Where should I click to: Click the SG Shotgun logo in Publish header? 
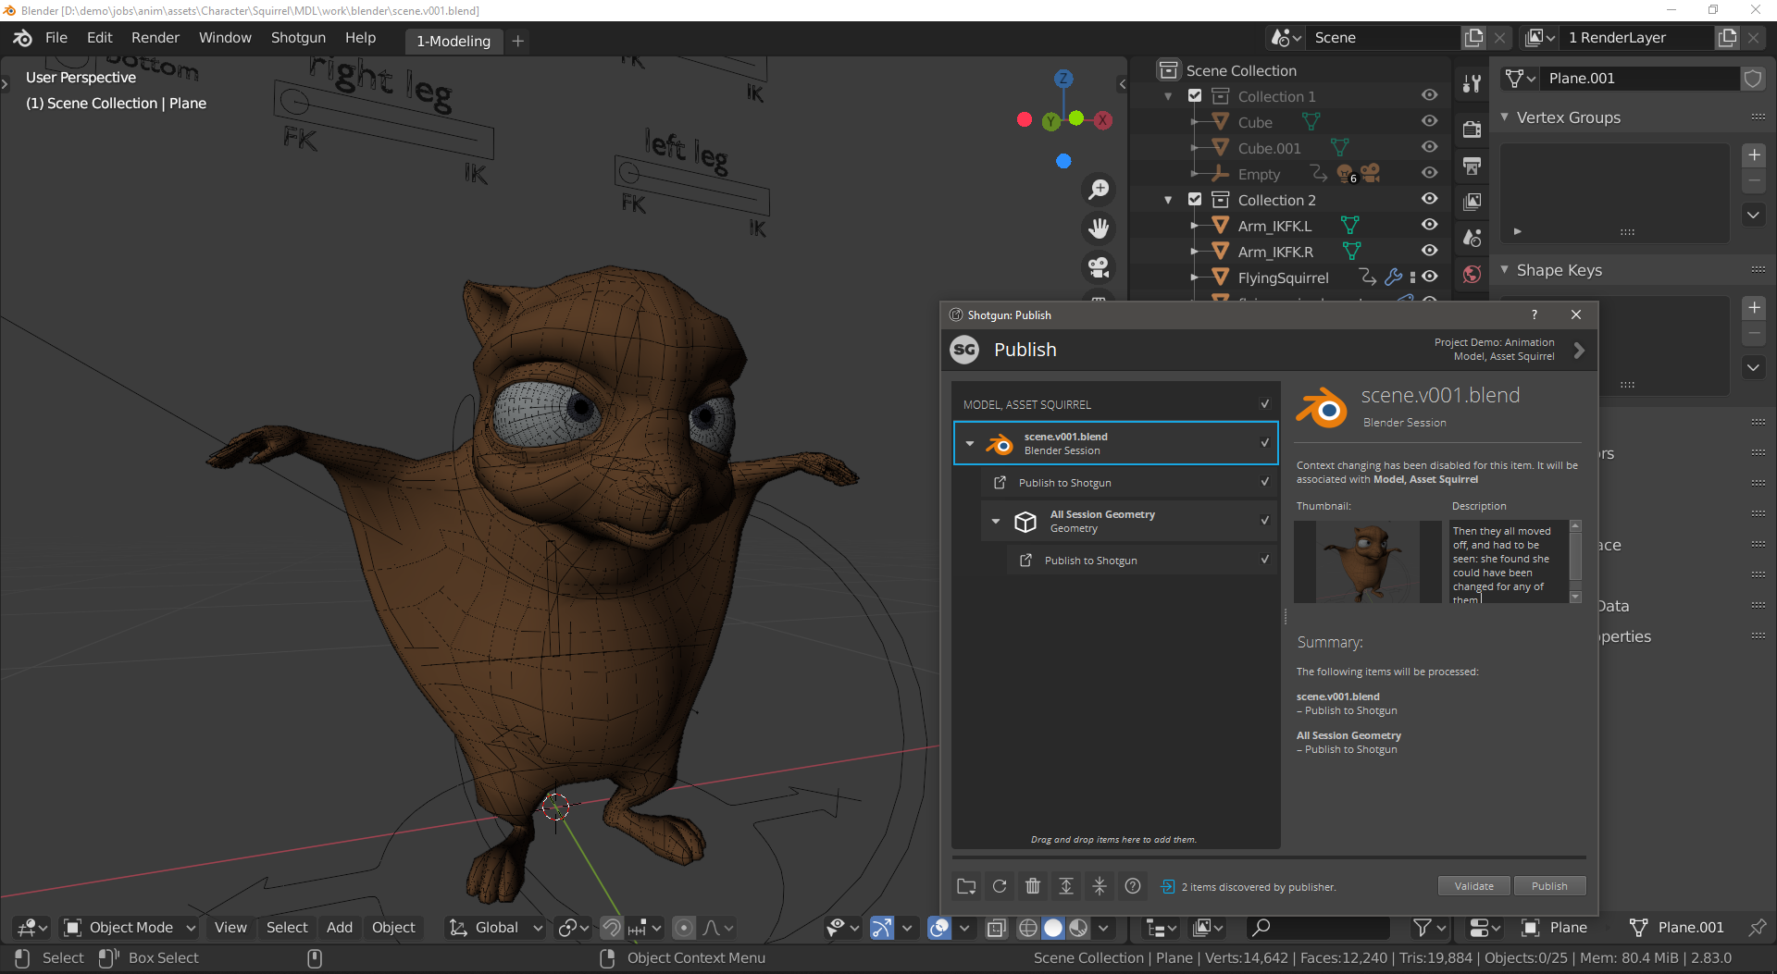pyautogui.click(x=964, y=350)
